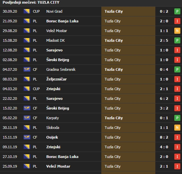Image resolution: width=182 pixels, height=174 pixels.
Task: Click Bosnia flag icon on 30.09.20 row
Action: 27,11
